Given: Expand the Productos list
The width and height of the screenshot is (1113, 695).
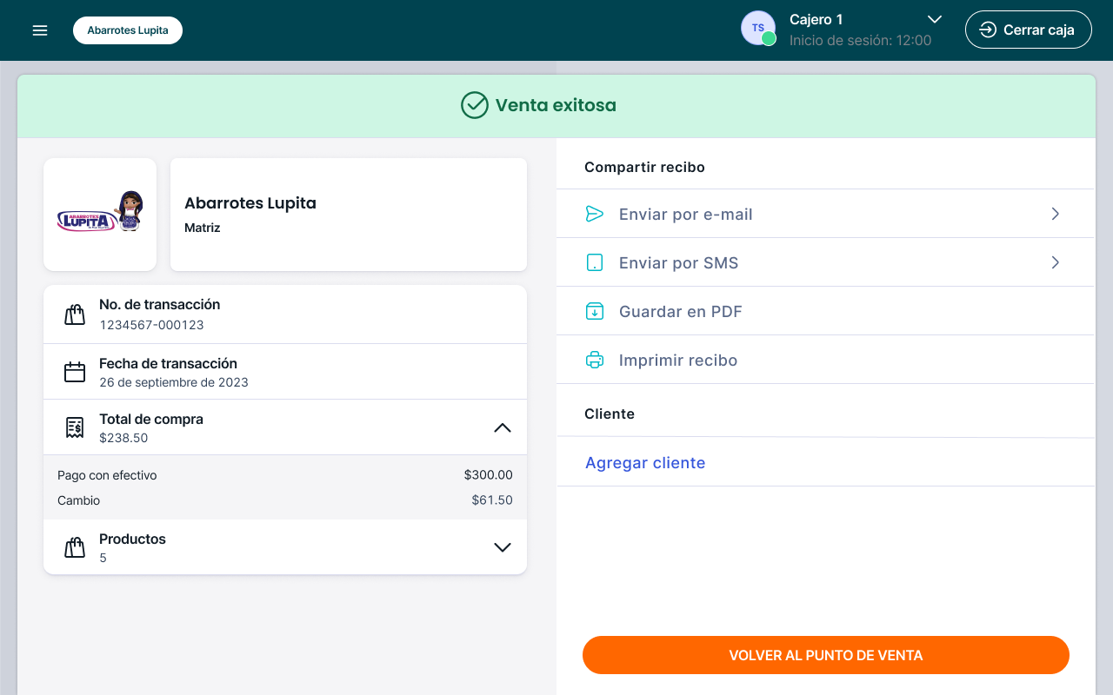Looking at the screenshot, I should click(x=503, y=547).
